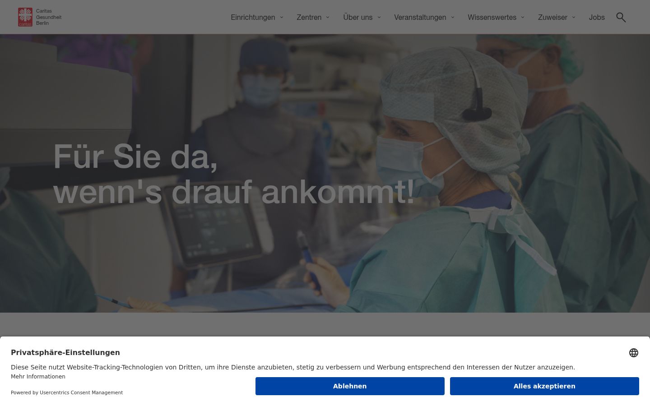
Task: Click the Privatsphäre-Einstellungen heading
Action: 65,352
